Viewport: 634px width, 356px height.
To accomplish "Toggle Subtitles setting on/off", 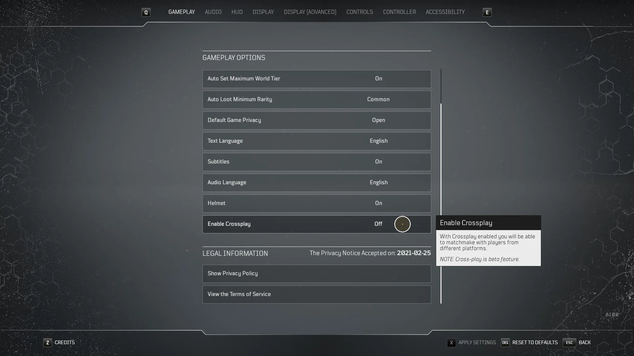I will pyautogui.click(x=378, y=161).
